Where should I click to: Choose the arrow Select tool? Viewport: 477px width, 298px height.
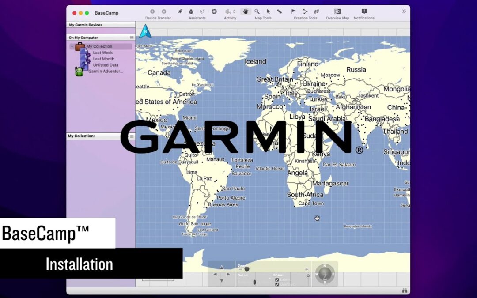pyautogui.click(x=268, y=11)
